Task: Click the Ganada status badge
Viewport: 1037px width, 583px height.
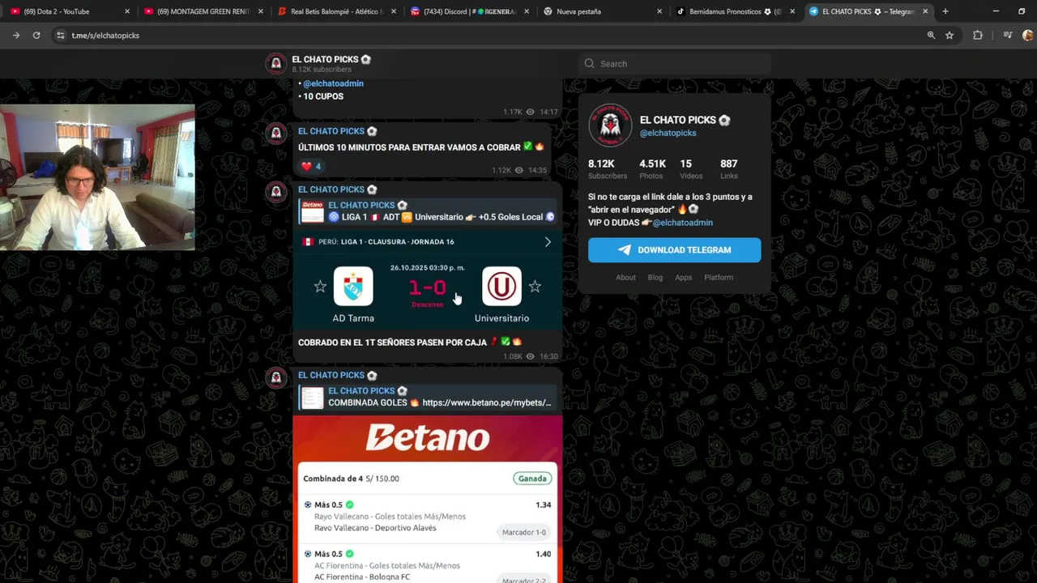Action: (532, 479)
